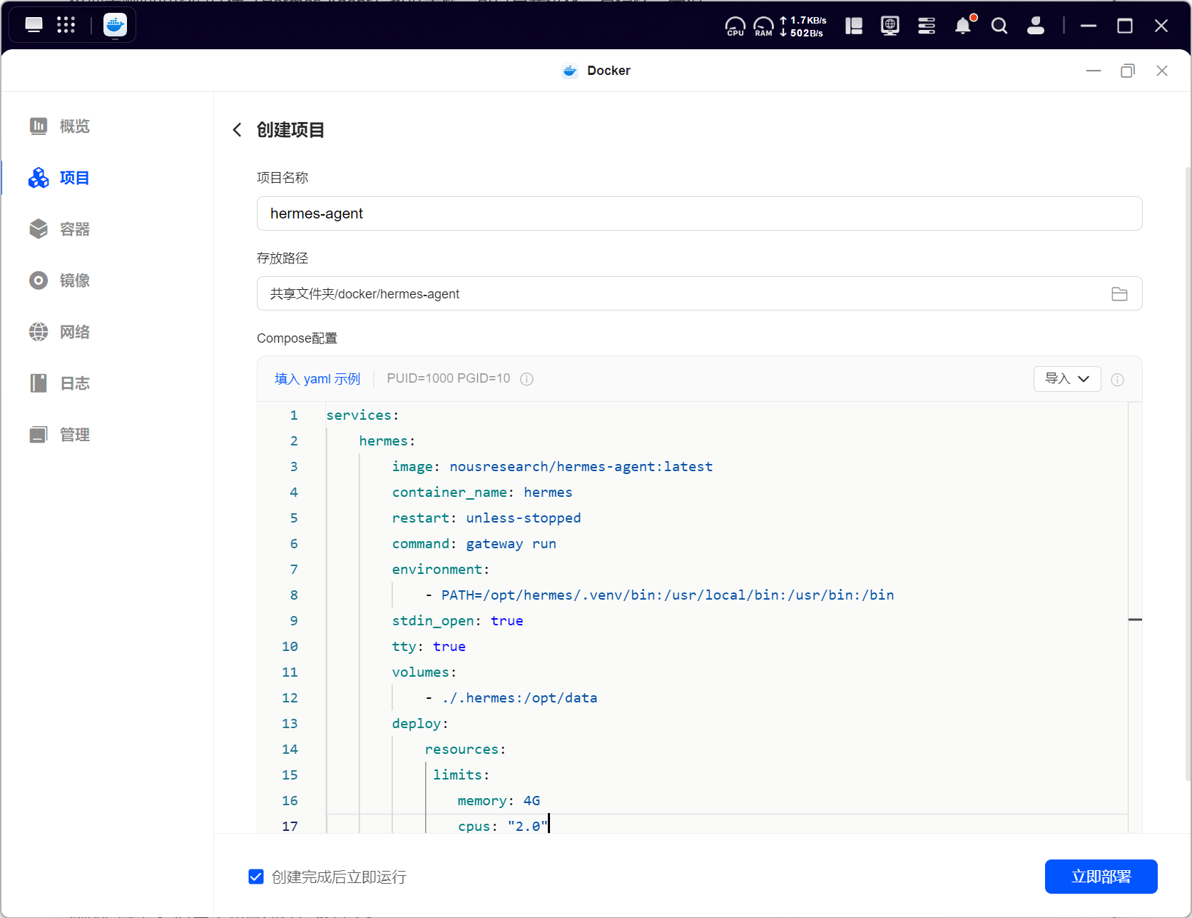Viewport: 1192px width, 918px height.
Task: Click the info icon next to PUID/PGID
Action: click(x=526, y=379)
